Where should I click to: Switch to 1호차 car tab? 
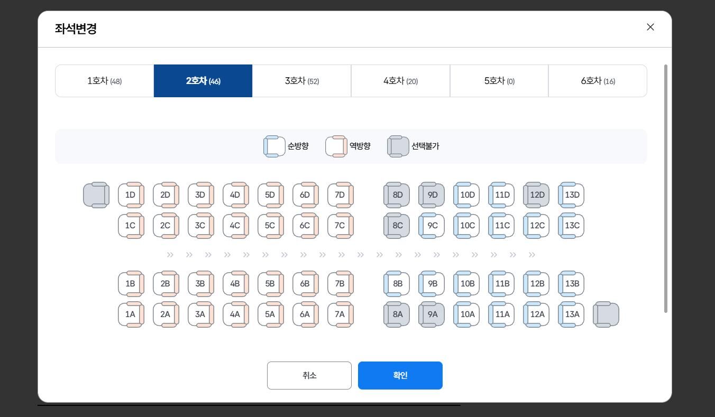click(x=104, y=81)
